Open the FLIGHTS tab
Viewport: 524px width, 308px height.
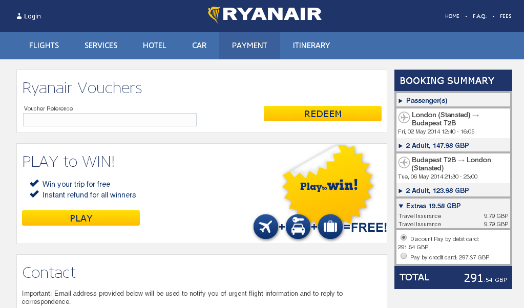click(x=44, y=46)
